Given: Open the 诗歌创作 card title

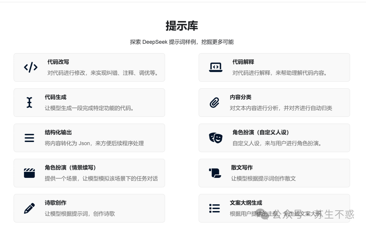Looking at the screenshot, I should point(56,203).
